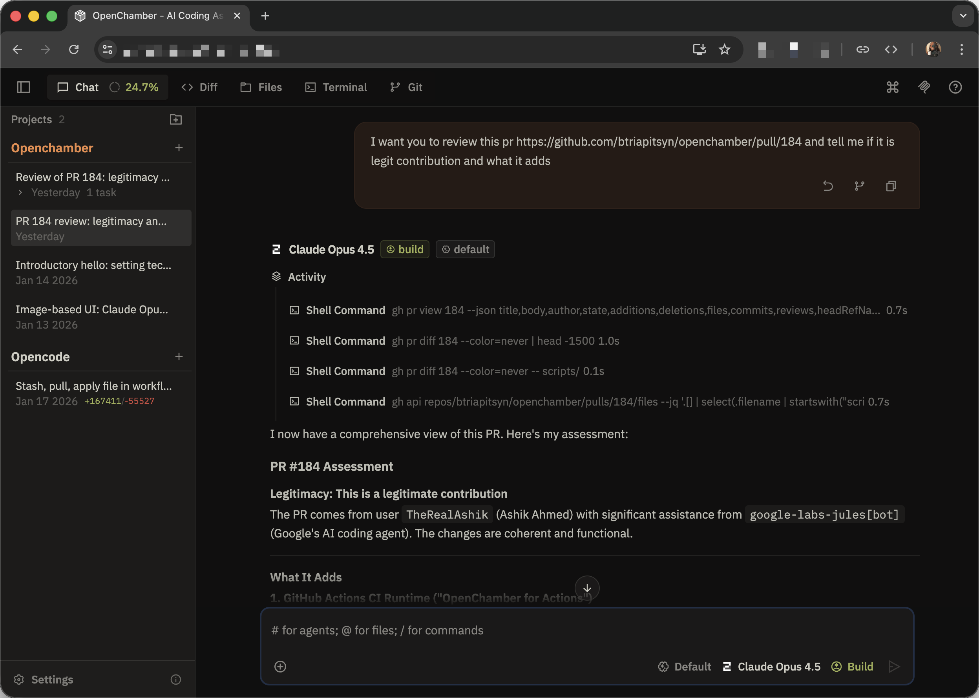Click the +167411/-55527 diff stats
The height and width of the screenshot is (698, 979).
(x=119, y=401)
